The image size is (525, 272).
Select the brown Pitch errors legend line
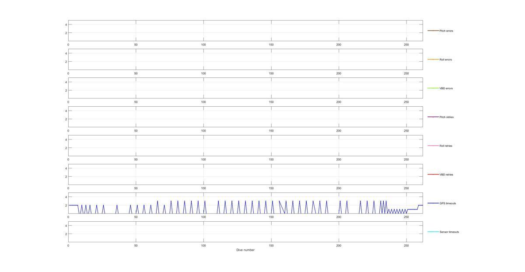click(433, 31)
